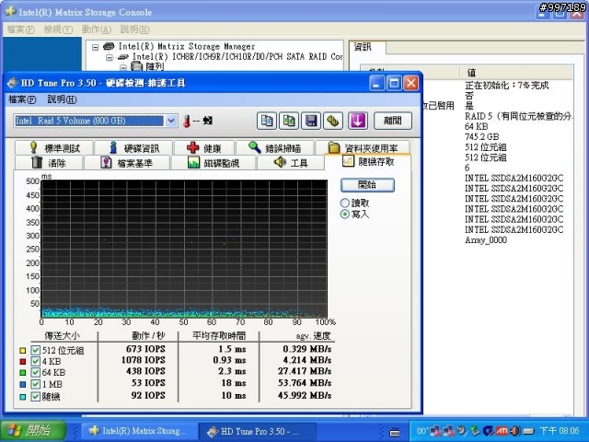Screen dimensions: 589x442
Task: Open Storage Console 檢視 View menu
Action: click(58, 29)
